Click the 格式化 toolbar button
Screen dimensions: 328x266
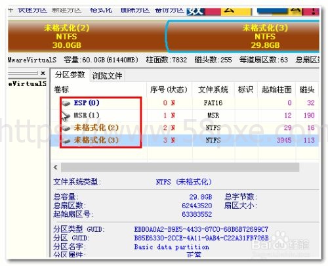(101, 11)
